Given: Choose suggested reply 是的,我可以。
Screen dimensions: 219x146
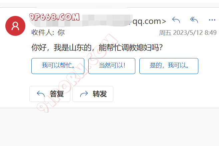Looking at the screenshot, I should [x=169, y=66].
